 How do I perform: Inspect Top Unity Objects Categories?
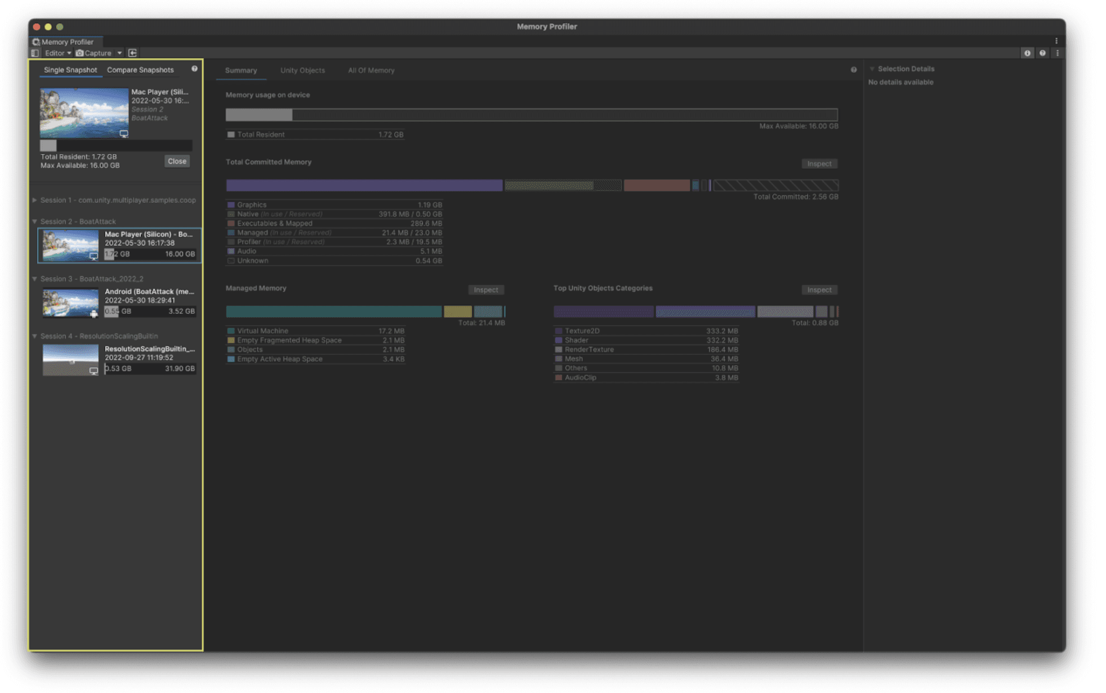tap(819, 290)
